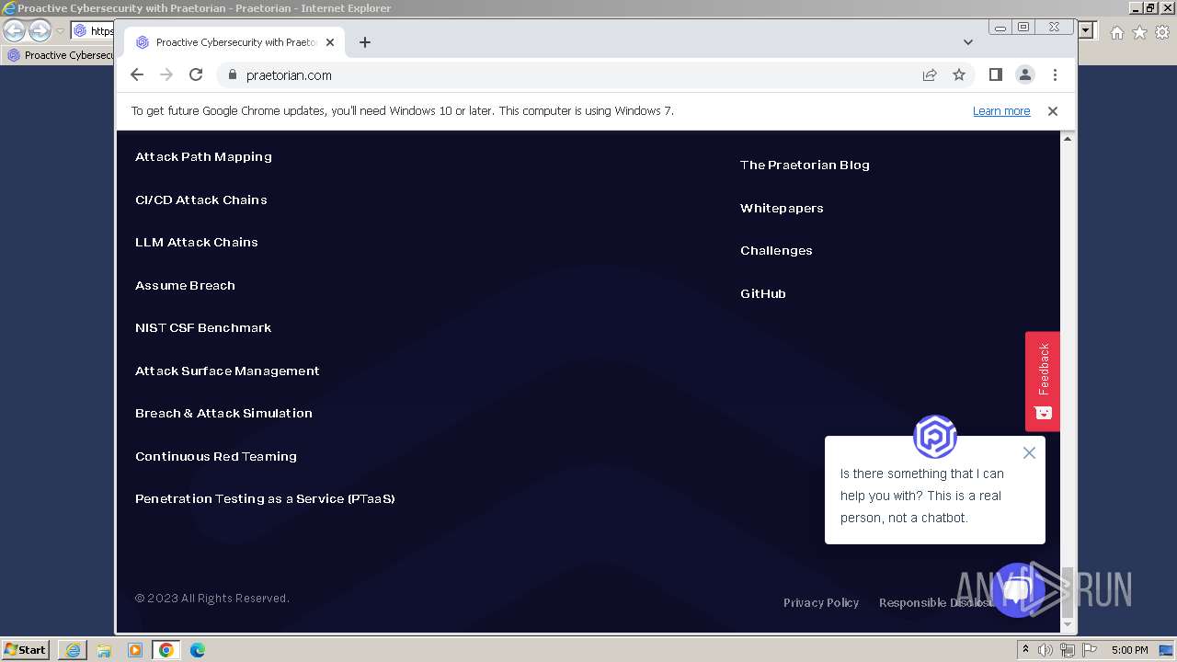This screenshot has height=662, width=1177.
Task: Go to Assume Breach page
Action: point(185,285)
